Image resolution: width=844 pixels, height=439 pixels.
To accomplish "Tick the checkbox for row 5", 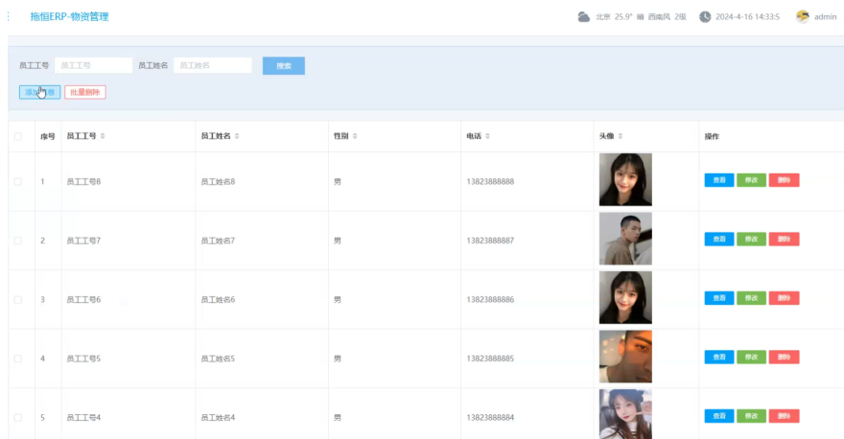I will click(x=18, y=417).
